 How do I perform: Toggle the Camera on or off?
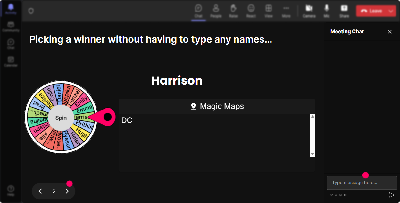coord(309,11)
